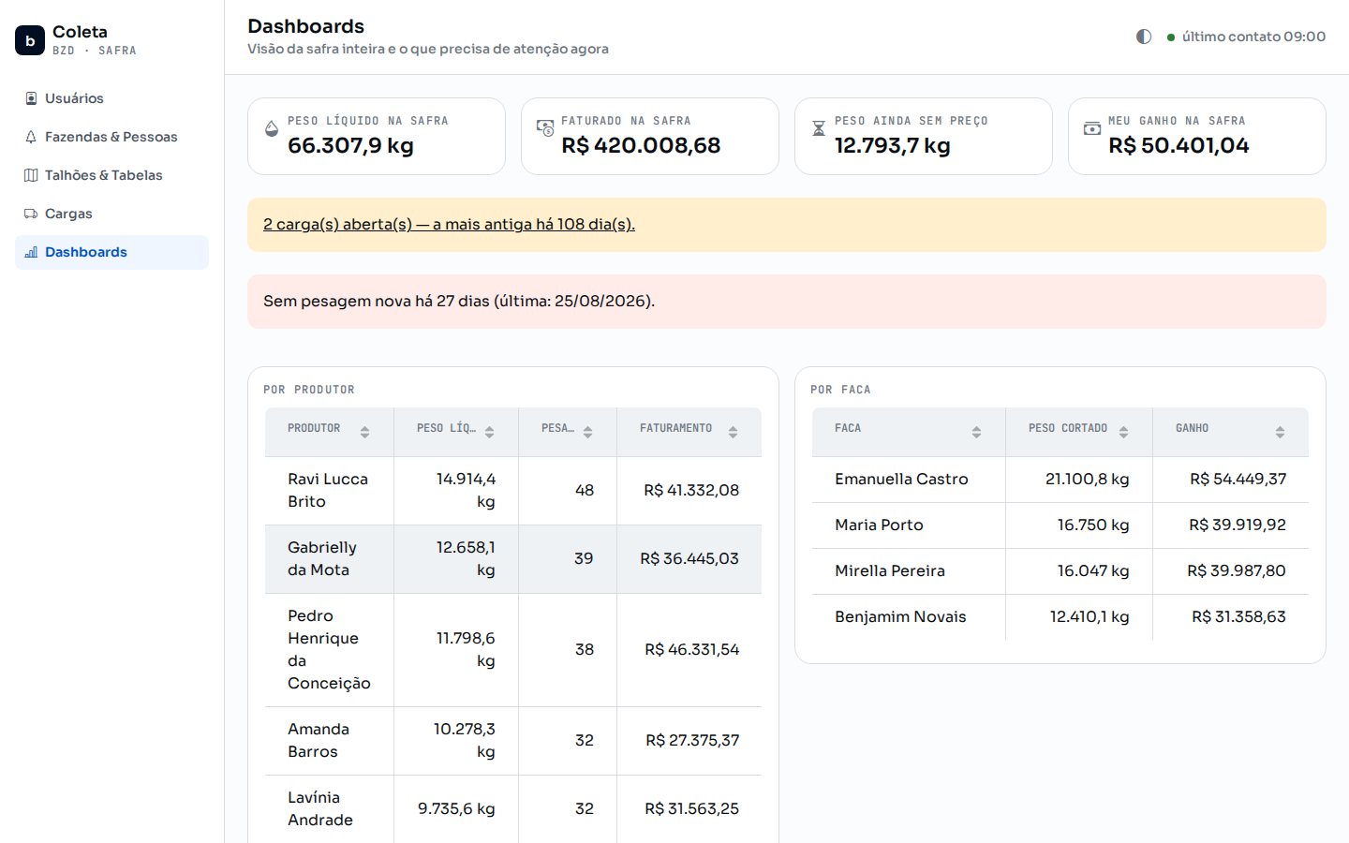This screenshot has width=1349, height=843.
Task: Click the value R$ 27.375,37
Action: point(692,740)
